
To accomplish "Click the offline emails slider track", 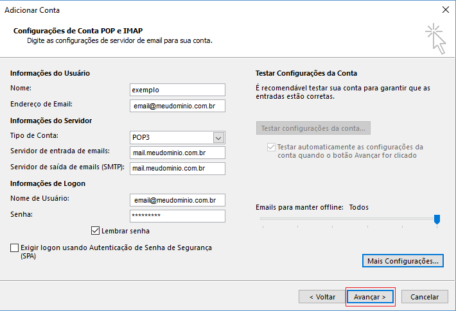I will (x=347, y=219).
